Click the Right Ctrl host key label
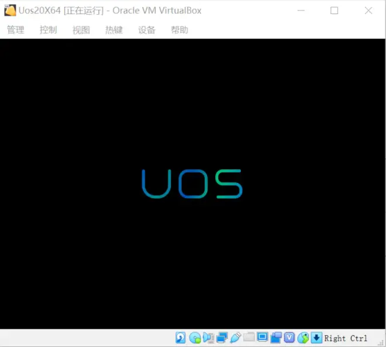The image size is (386, 347). [346, 338]
